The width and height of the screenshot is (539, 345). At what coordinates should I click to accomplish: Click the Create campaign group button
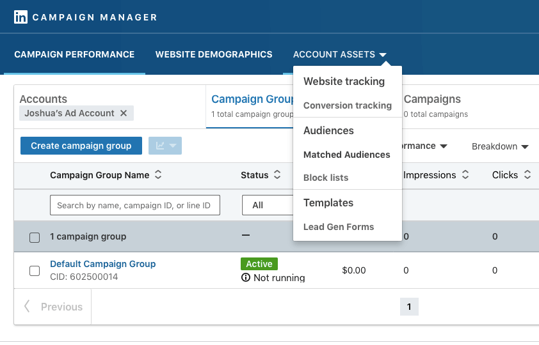coord(81,146)
